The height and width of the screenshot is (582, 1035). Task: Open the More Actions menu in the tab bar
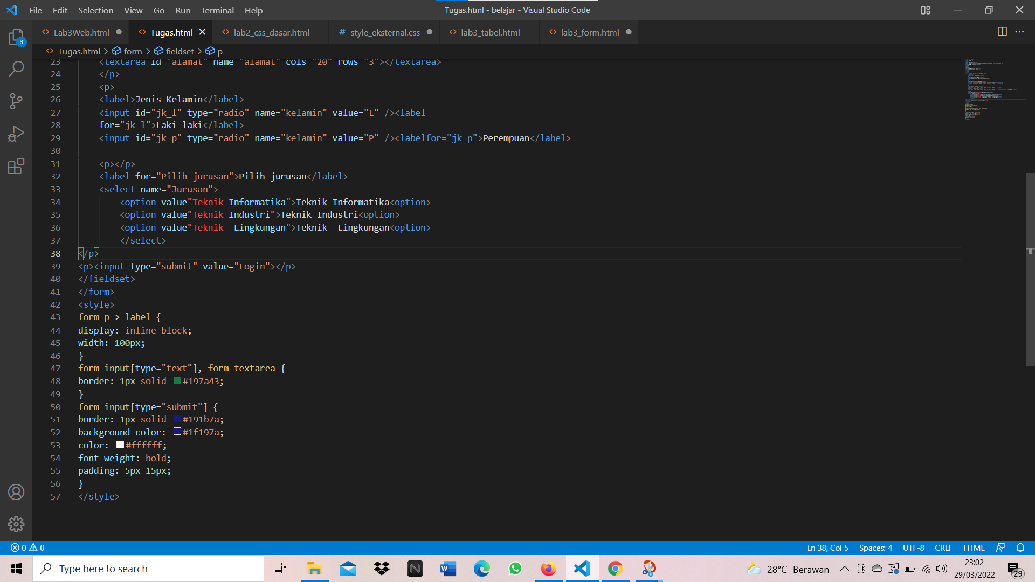pos(1020,32)
